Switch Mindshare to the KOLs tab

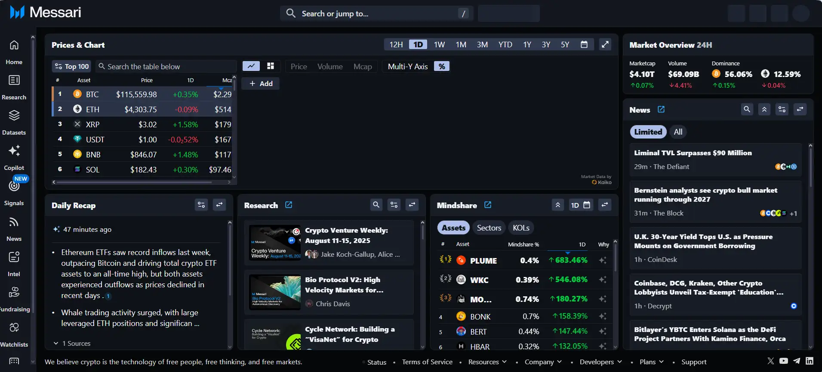[521, 228]
